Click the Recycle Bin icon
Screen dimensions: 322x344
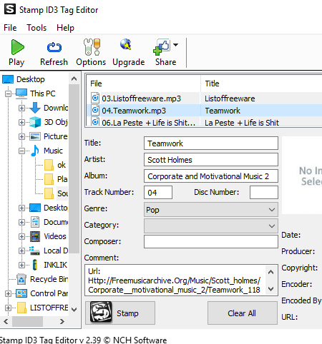pos(21,279)
